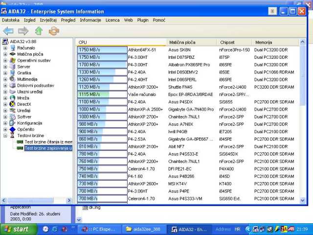Open the Izvještaj menu

[48, 20]
